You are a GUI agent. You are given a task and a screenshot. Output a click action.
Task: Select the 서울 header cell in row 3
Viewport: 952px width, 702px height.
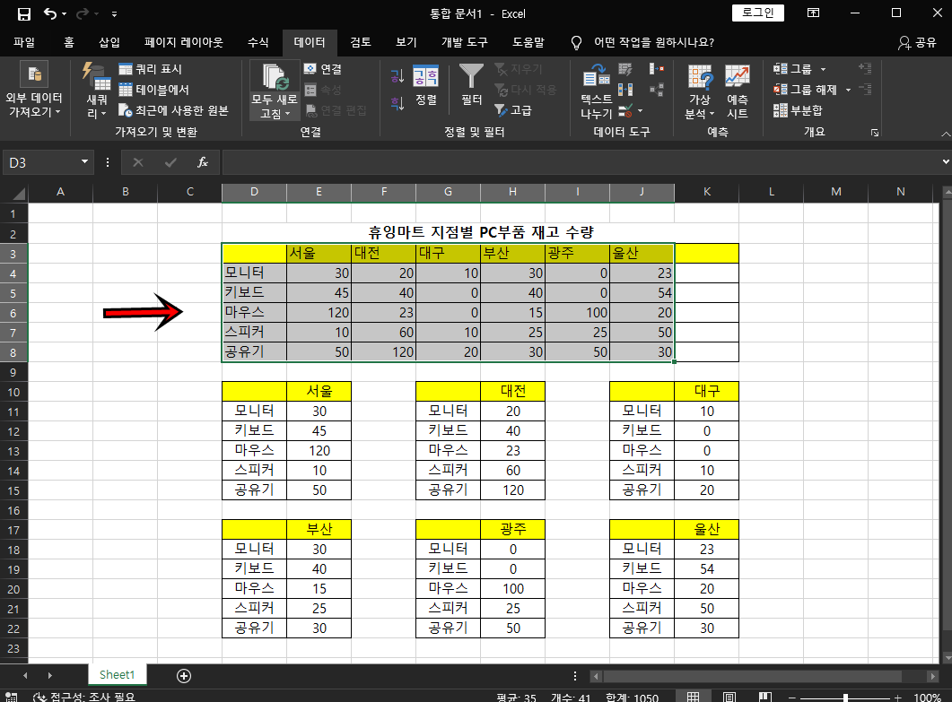319,253
